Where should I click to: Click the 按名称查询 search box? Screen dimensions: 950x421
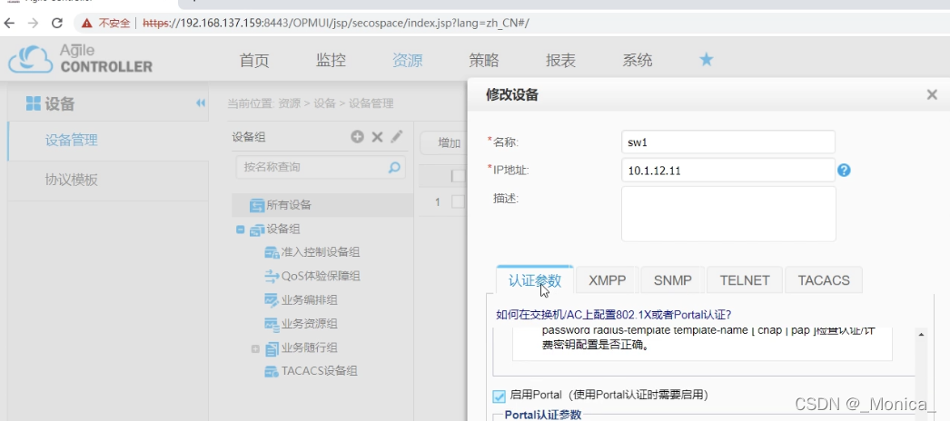coord(321,167)
